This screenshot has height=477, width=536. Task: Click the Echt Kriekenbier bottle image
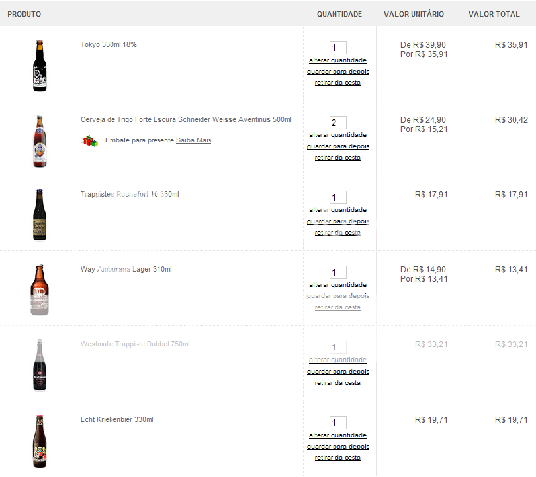(x=40, y=441)
